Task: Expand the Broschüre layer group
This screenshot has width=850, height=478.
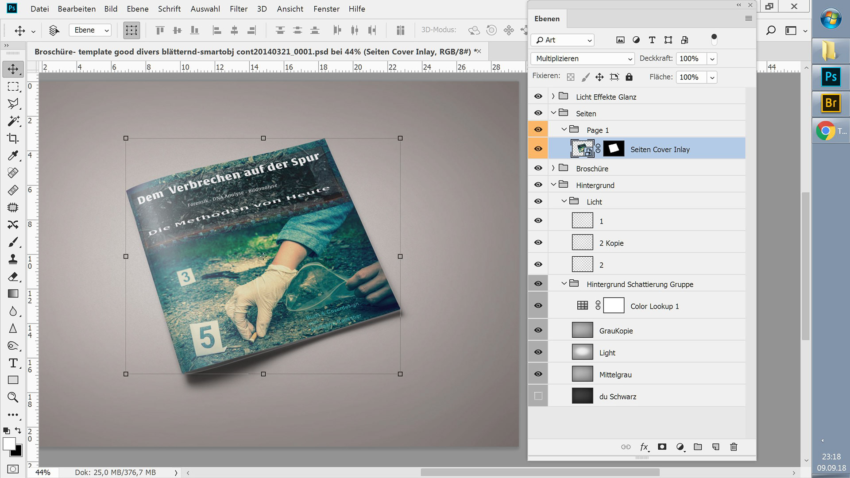Action: pyautogui.click(x=553, y=168)
